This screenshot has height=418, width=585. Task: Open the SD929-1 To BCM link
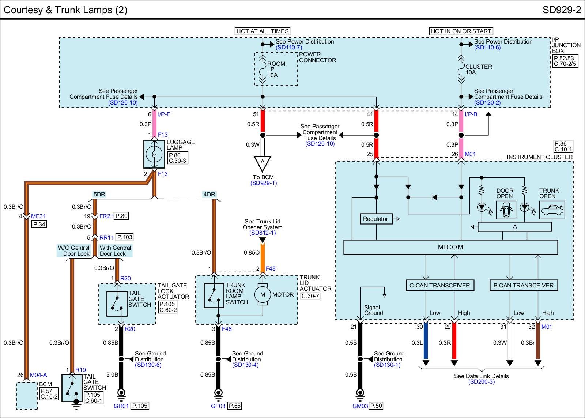point(264,183)
